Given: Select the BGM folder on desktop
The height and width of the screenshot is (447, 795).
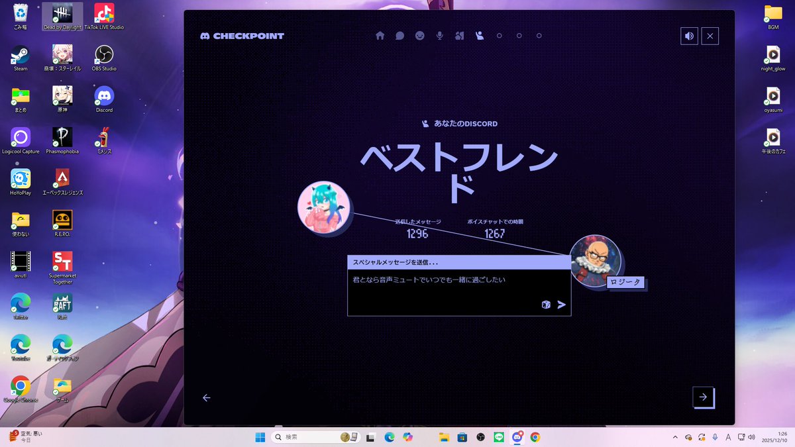Looking at the screenshot, I should (773, 17).
